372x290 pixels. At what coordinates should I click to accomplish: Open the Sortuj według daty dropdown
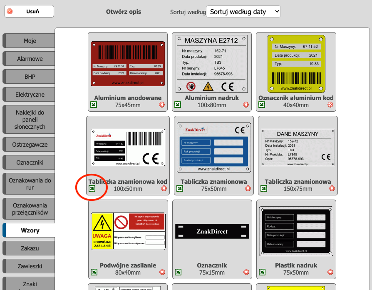[x=243, y=12]
